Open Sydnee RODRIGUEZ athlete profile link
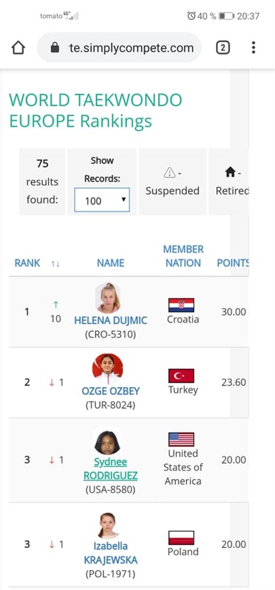Image resolution: width=275 pixels, height=590 pixels. pyautogui.click(x=110, y=469)
